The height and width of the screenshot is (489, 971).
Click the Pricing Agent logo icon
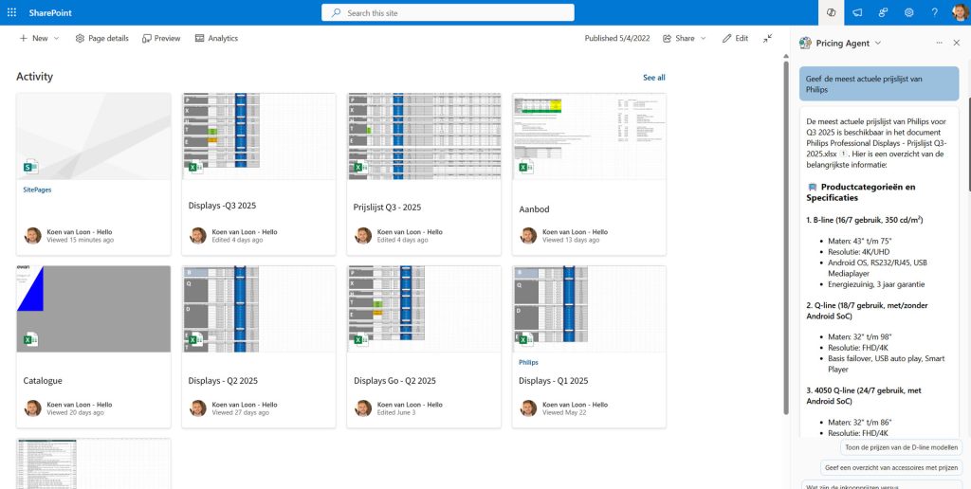805,43
